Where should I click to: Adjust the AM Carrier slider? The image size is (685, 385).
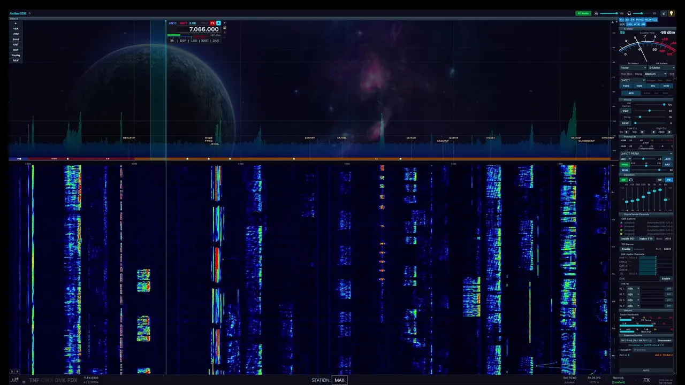(x=649, y=105)
